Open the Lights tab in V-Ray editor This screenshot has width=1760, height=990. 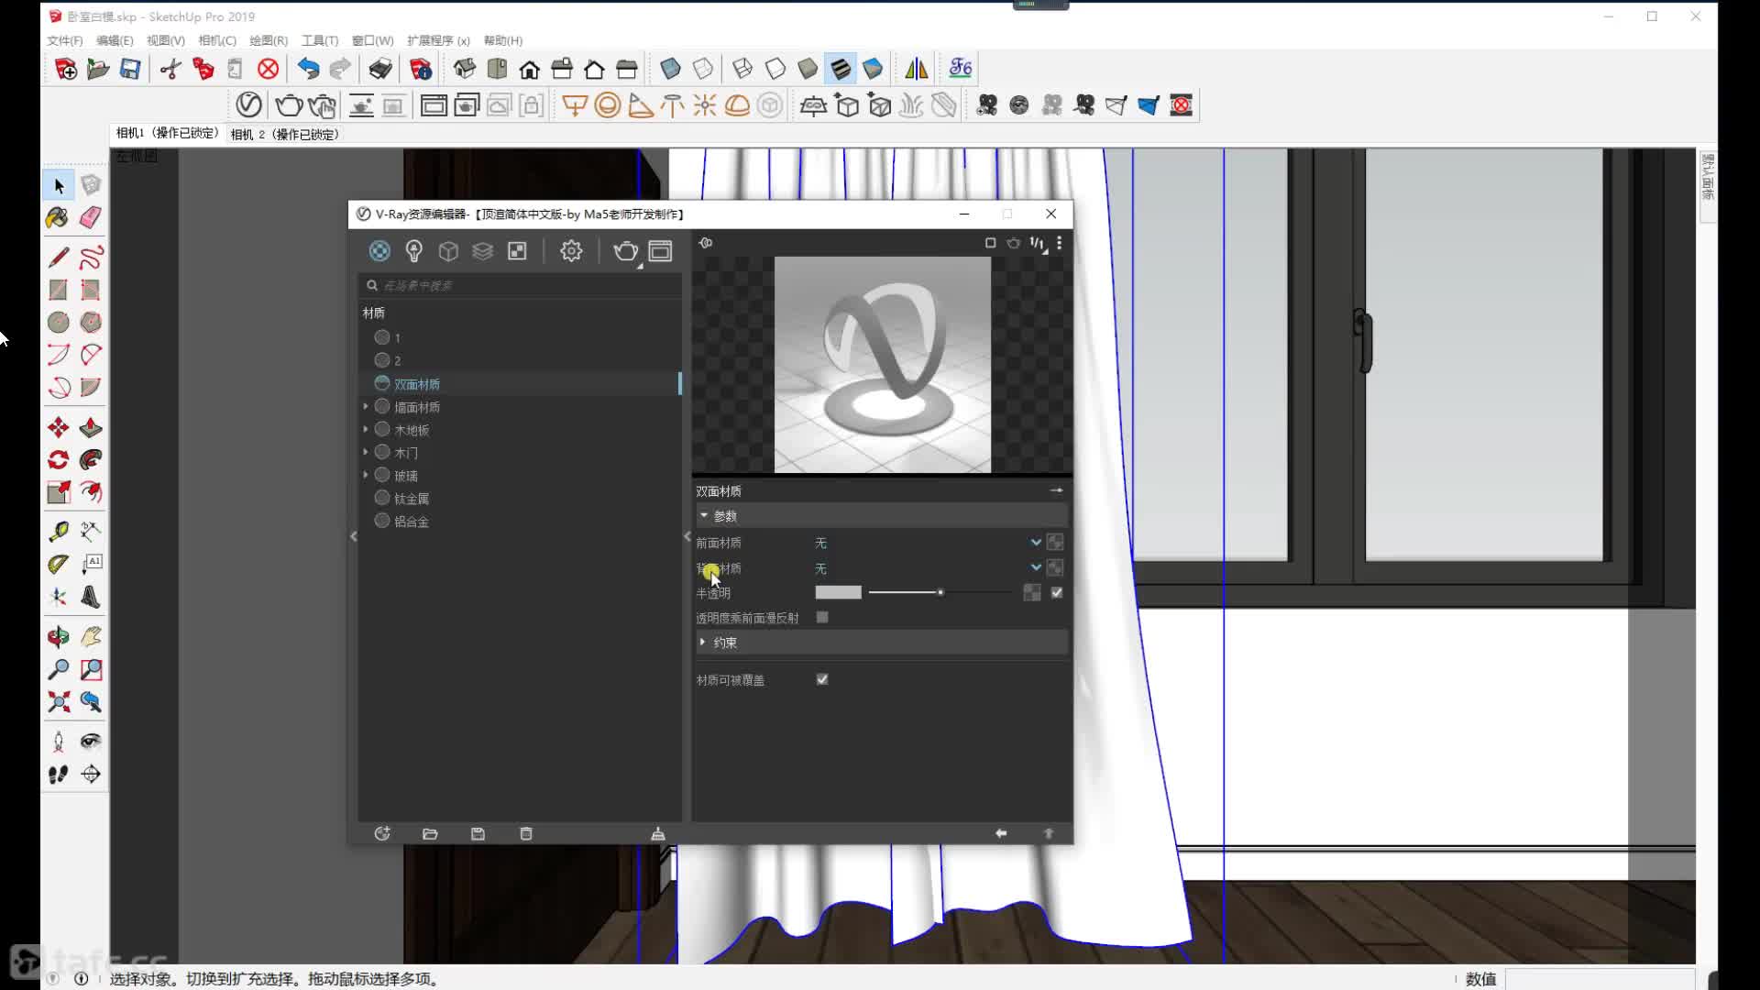pos(413,251)
